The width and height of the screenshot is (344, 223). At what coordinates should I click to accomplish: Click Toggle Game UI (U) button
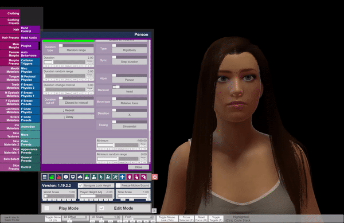pos(53,218)
